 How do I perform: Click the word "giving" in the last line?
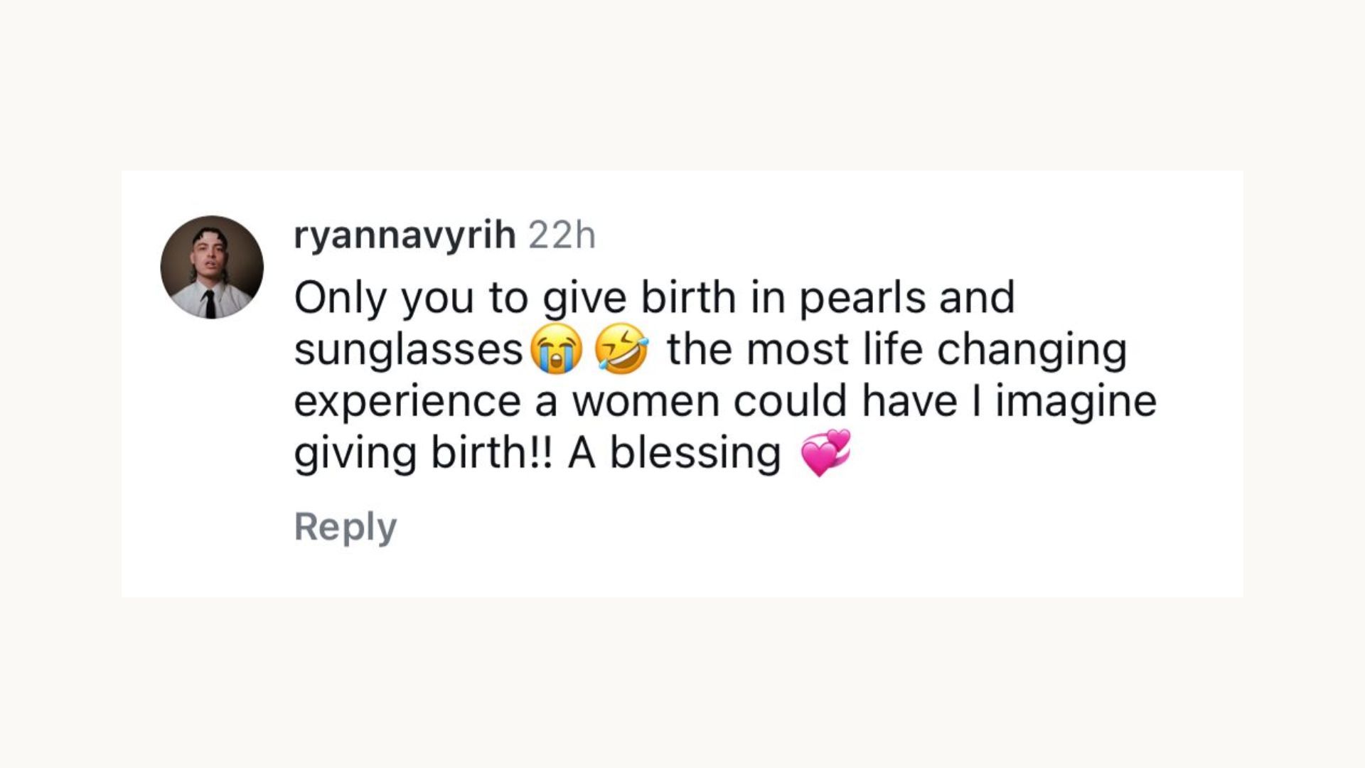[355, 453]
